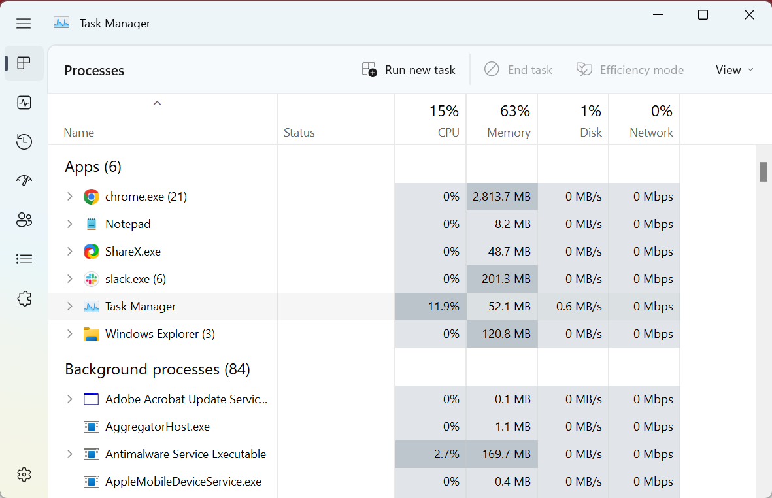The width and height of the screenshot is (772, 498).
Task: Expand the Windows Explorer (3) group
Action: tap(70, 334)
